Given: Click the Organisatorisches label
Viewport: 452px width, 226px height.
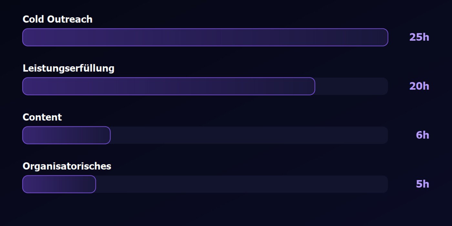Looking at the screenshot, I should pyautogui.click(x=67, y=166).
